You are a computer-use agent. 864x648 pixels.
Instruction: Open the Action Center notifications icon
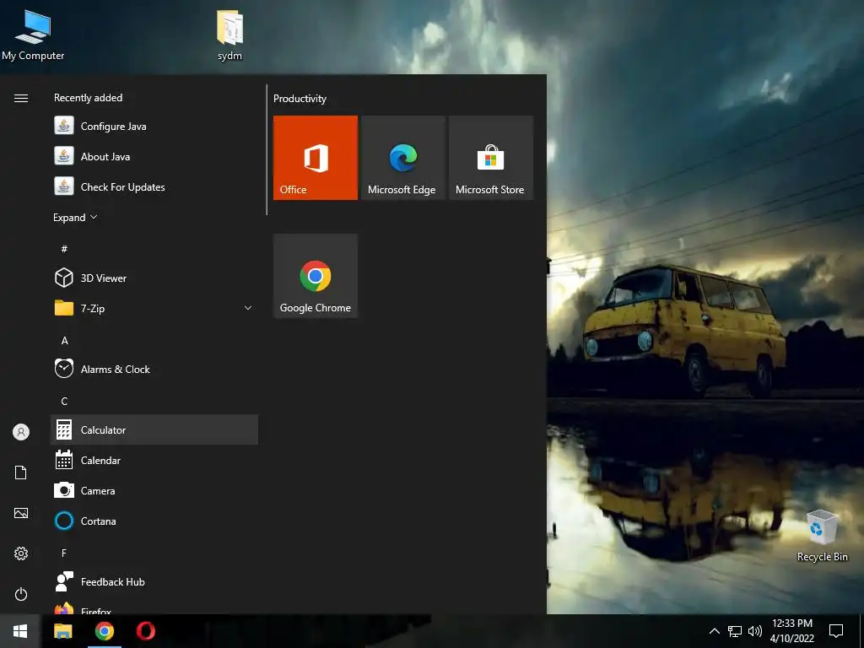click(x=836, y=631)
